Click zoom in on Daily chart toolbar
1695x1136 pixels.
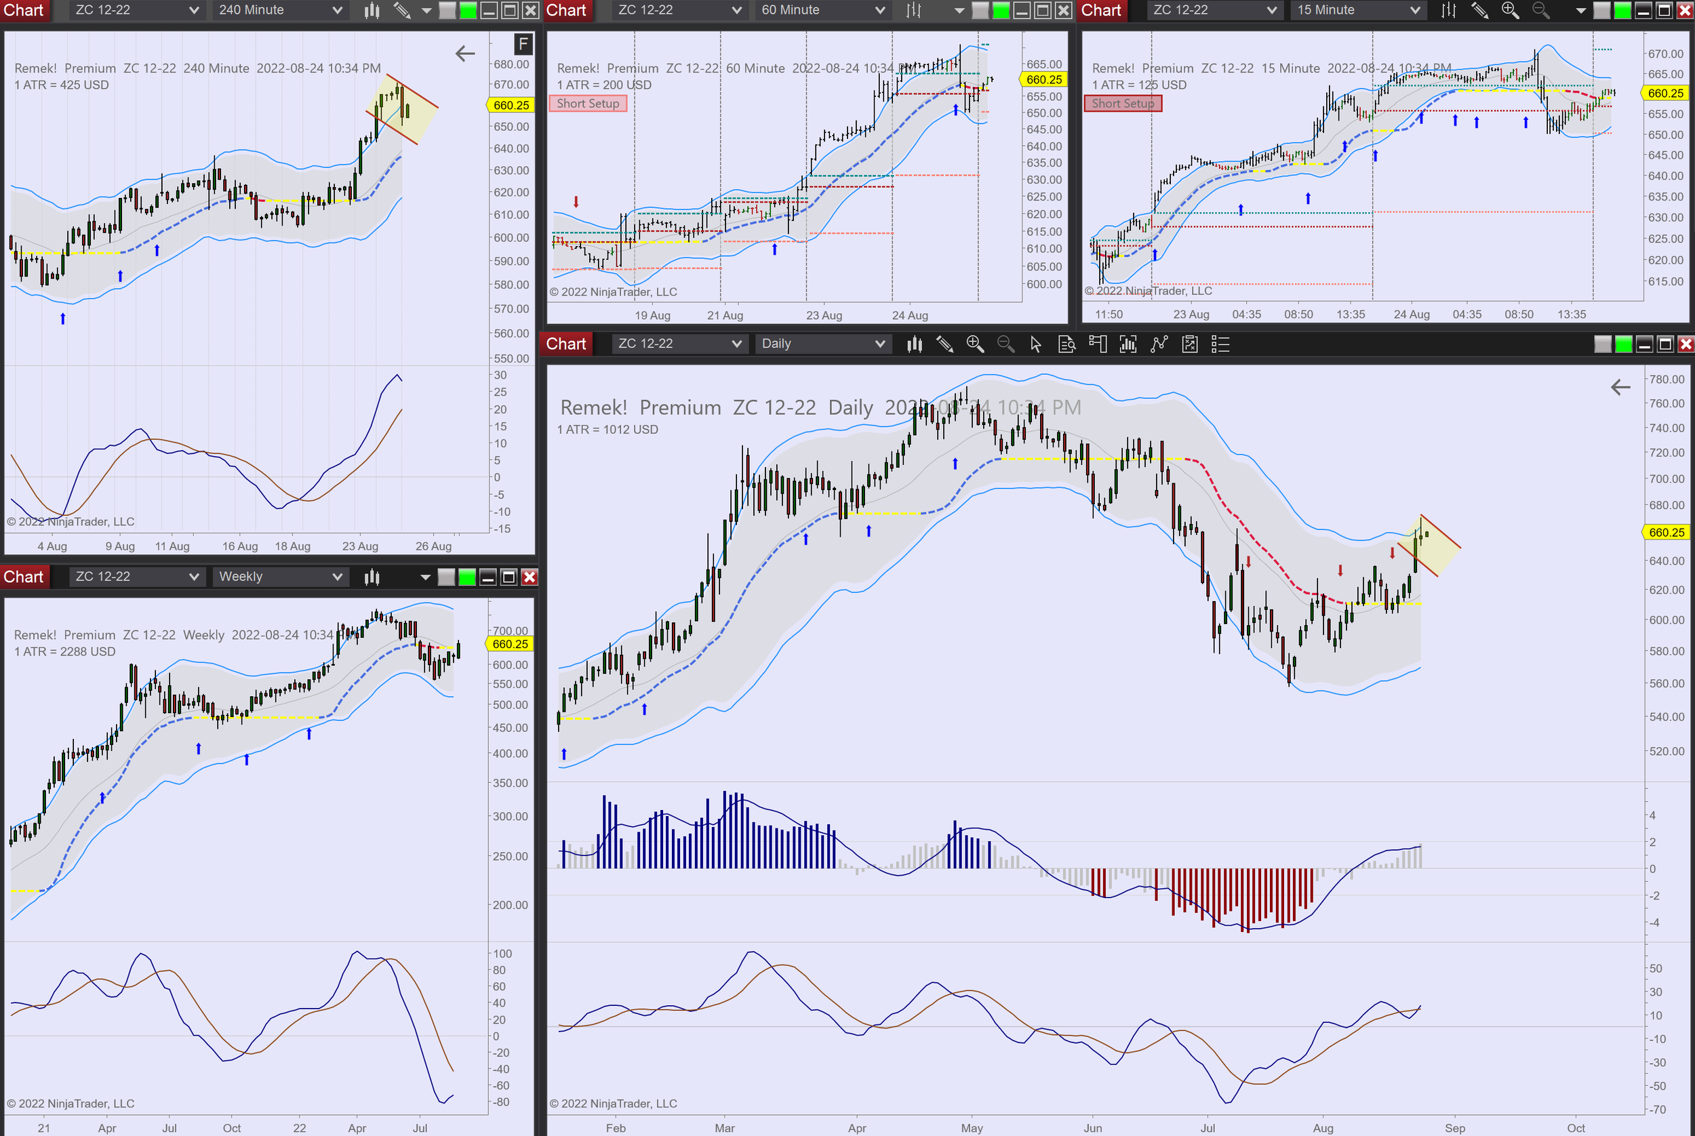pyautogui.click(x=975, y=344)
